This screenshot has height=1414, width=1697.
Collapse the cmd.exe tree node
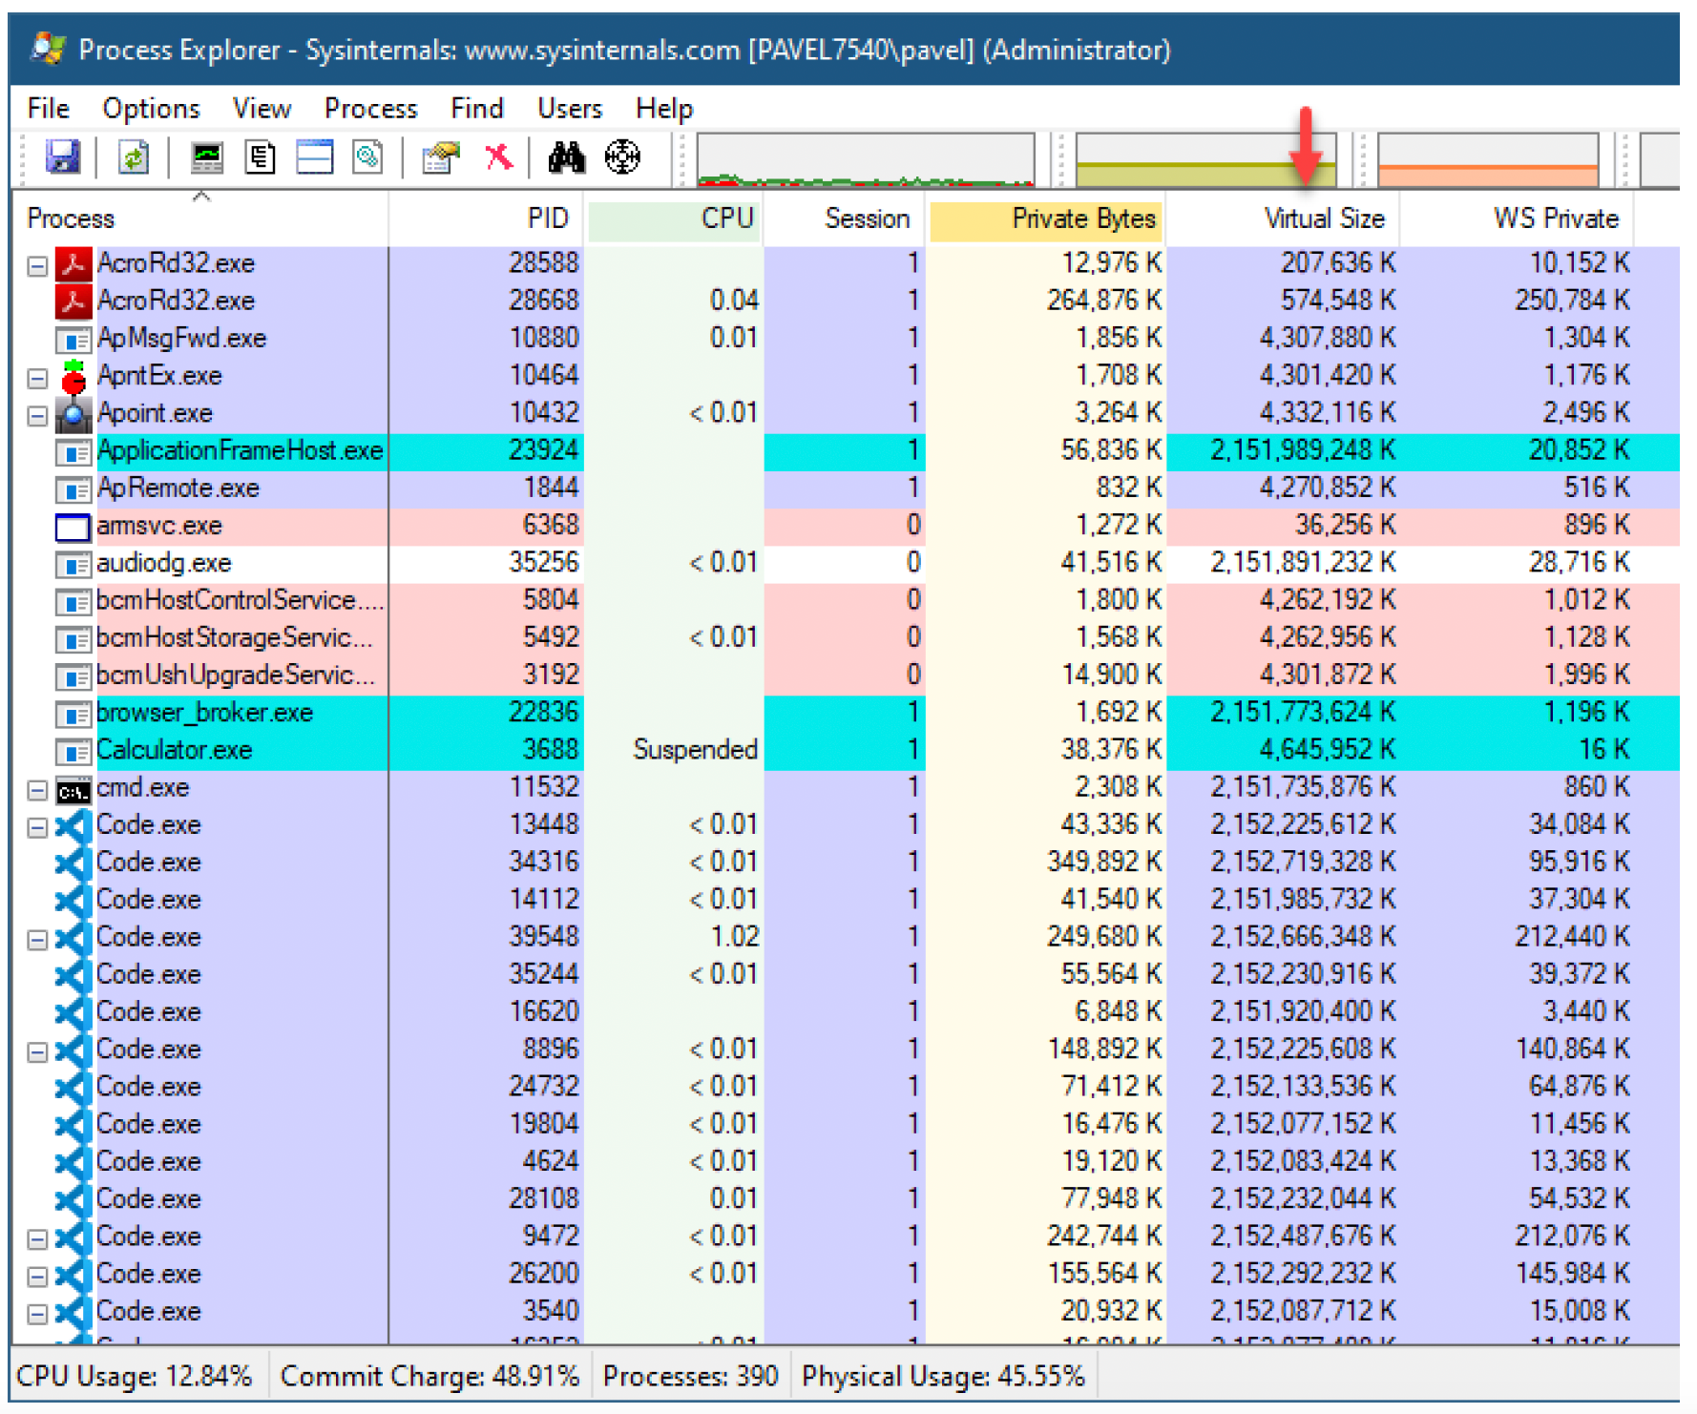pos(37,790)
